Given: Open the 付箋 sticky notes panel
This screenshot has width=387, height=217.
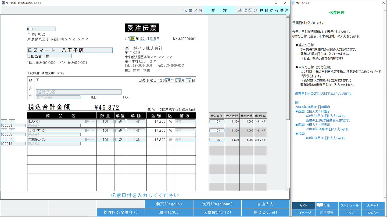Looking at the screenshot, I should (x=326, y=205).
